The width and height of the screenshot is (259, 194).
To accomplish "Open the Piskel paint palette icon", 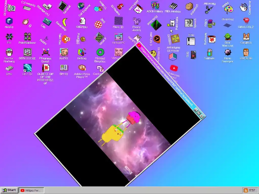I will pos(229,9).
